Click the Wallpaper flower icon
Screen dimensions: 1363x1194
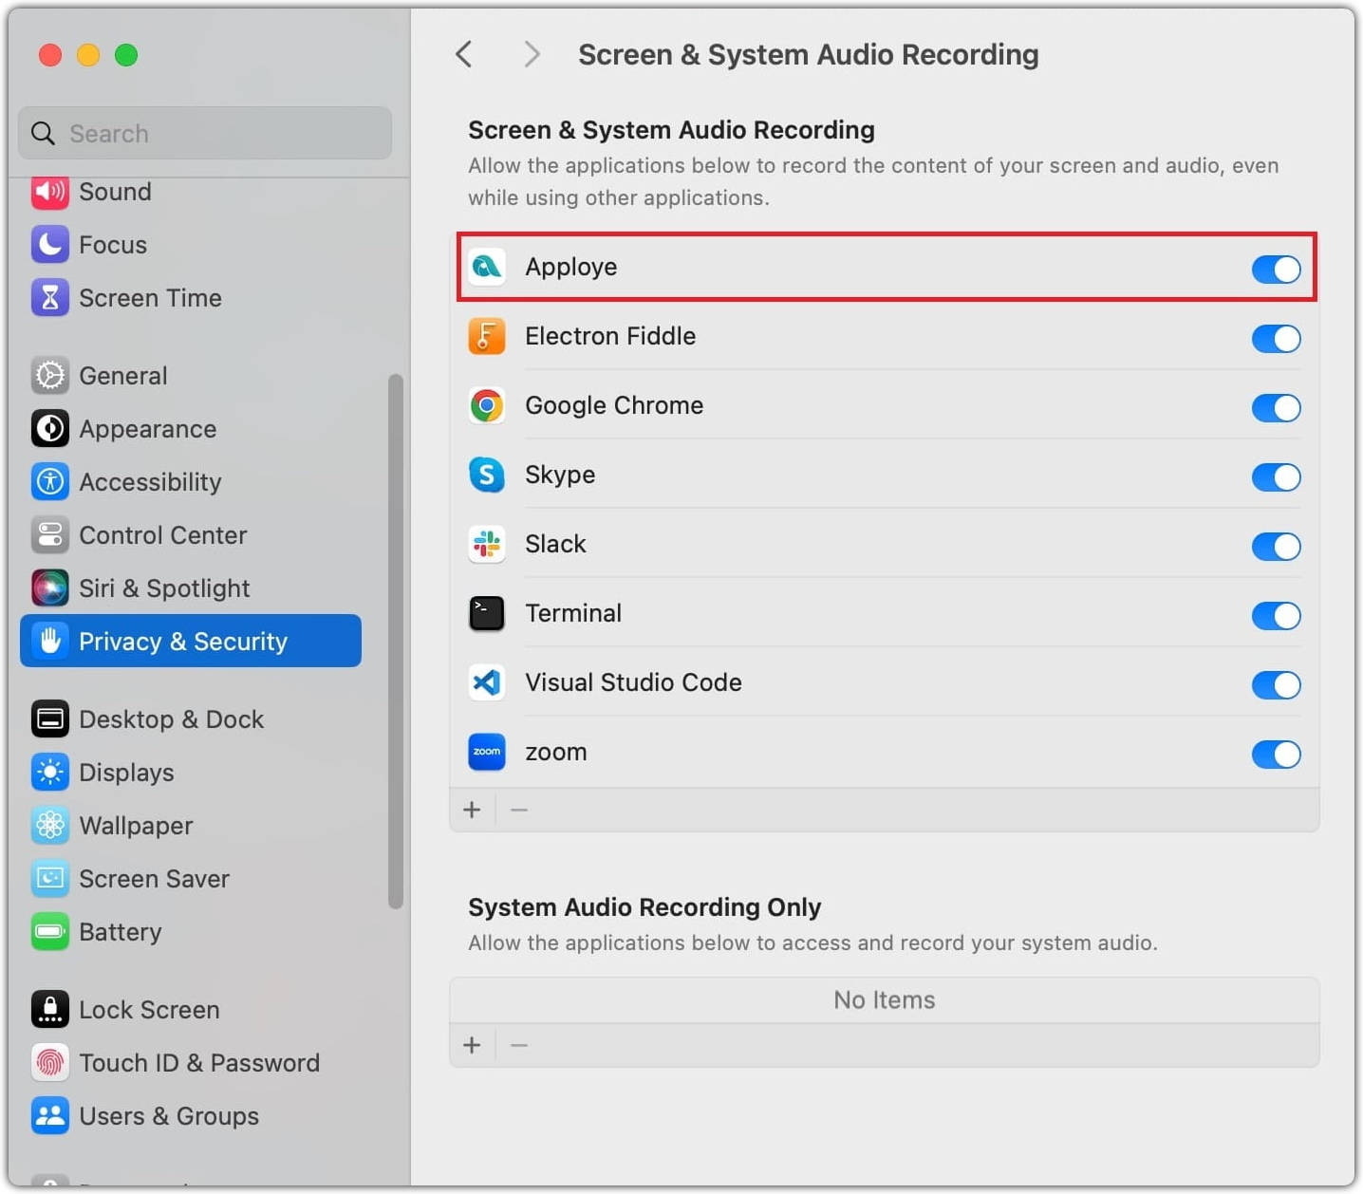(50, 826)
